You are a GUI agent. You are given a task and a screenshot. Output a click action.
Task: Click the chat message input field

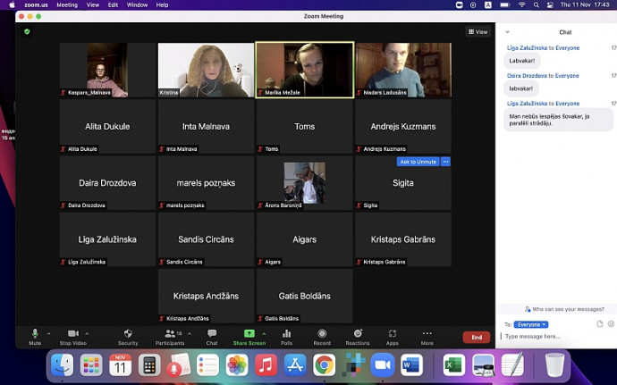(554, 337)
